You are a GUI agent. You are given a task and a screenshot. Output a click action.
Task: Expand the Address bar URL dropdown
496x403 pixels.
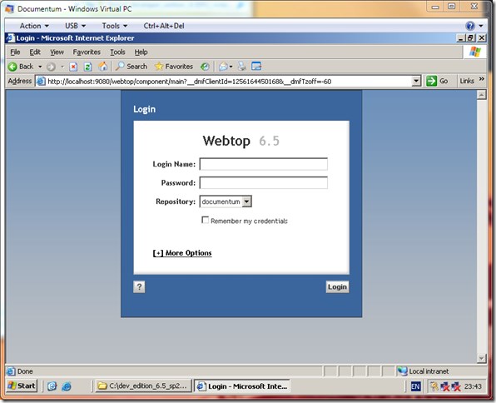point(416,82)
